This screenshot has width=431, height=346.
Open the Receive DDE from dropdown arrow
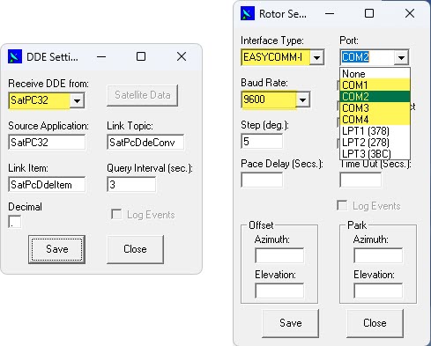click(77, 100)
